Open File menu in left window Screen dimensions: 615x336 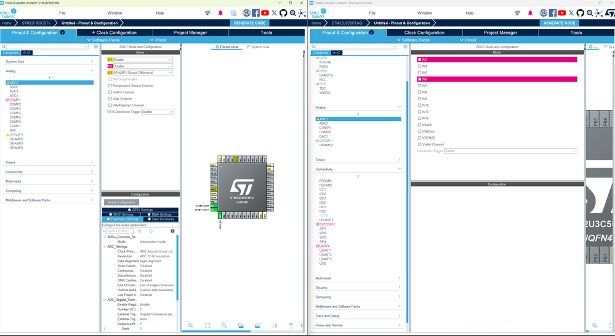click(62, 13)
